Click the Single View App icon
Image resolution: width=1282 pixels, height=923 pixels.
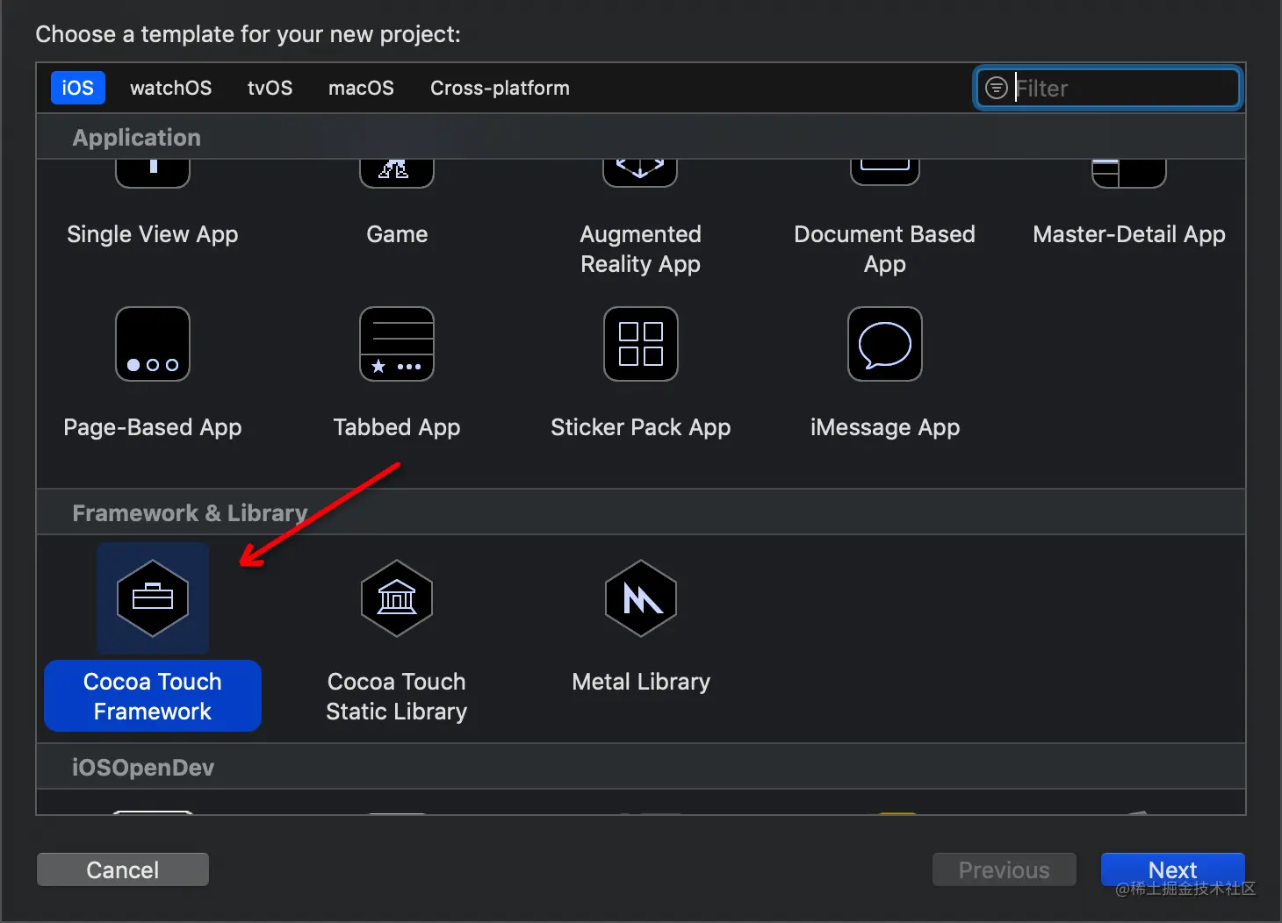tap(153, 173)
